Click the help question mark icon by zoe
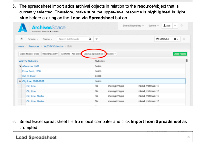The image size is (211, 142). [x=181, y=25]
